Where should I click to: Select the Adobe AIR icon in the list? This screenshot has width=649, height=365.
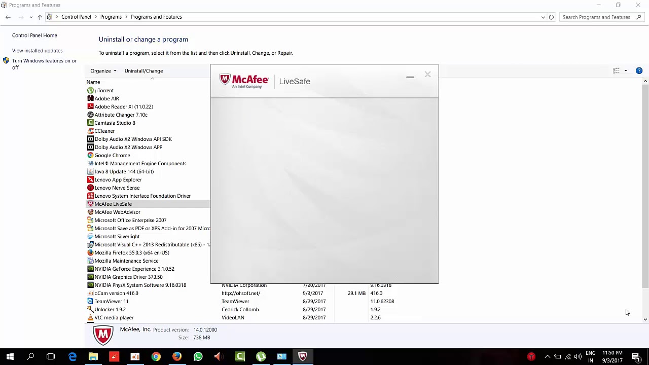(x=90, y=98)
